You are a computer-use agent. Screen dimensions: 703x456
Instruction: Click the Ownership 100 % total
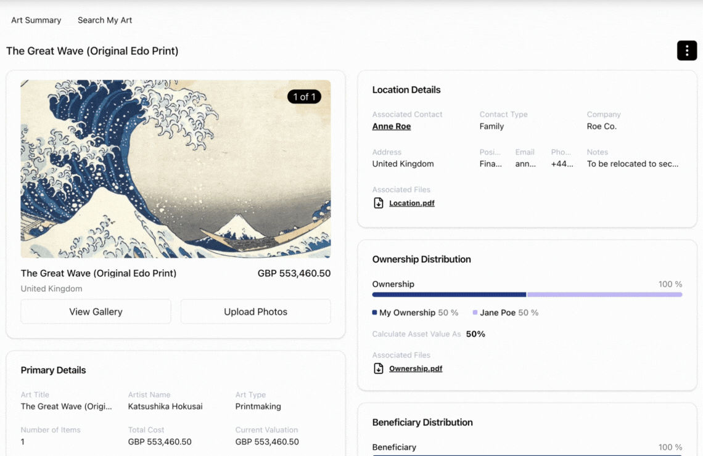coord(670,285)
